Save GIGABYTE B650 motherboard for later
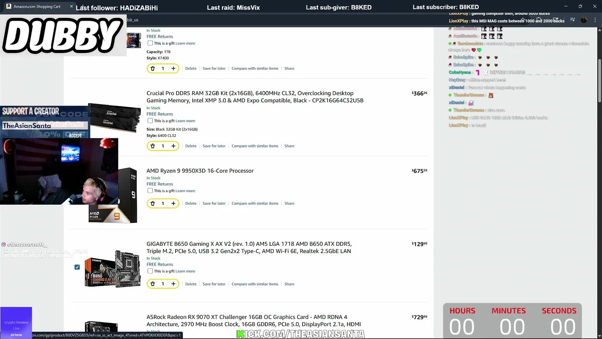Image resolution: width=602 pixels, height=339 pixels. [x=214, y=284]
